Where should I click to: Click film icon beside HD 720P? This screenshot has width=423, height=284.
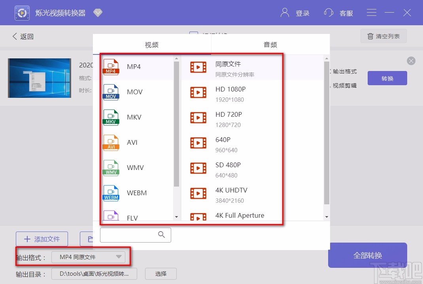tap(198, 118)
